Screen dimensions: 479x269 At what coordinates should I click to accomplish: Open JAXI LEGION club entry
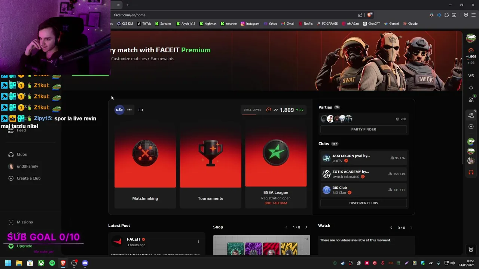[363, 158]
